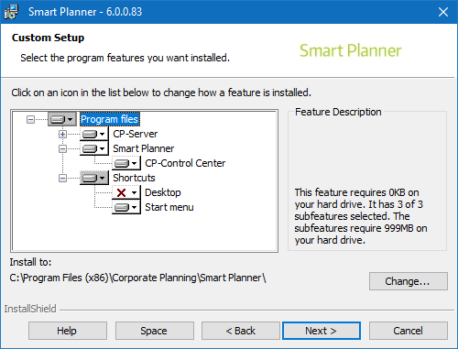Check disk space with the Space button
Viewport: 458px width, 349px height.
coord(155,331)
